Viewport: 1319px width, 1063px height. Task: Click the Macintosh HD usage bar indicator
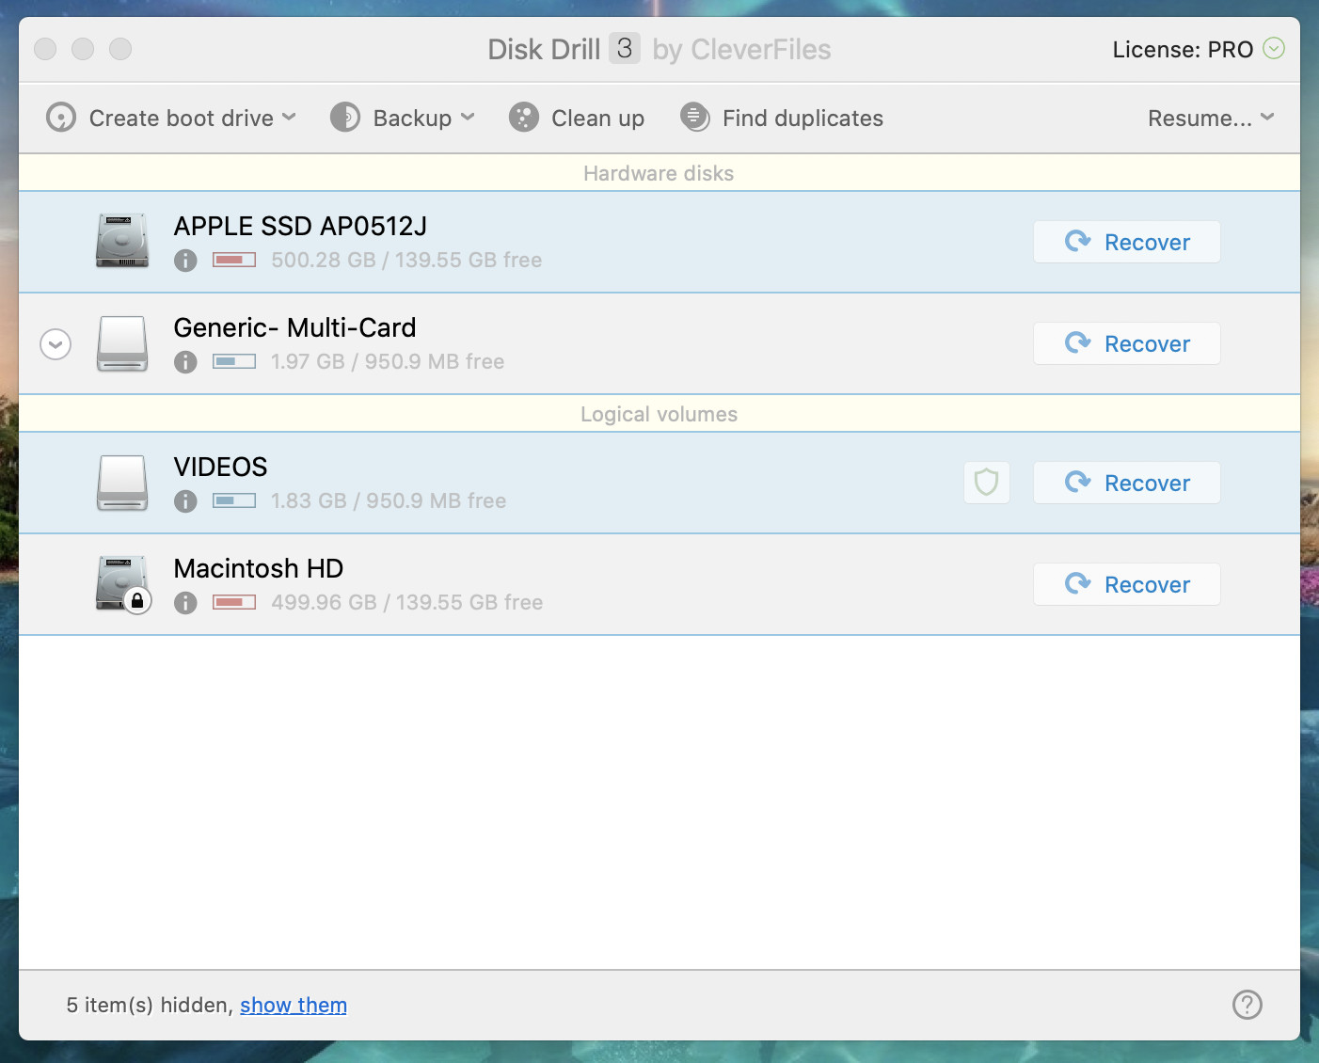pos(234,602)
